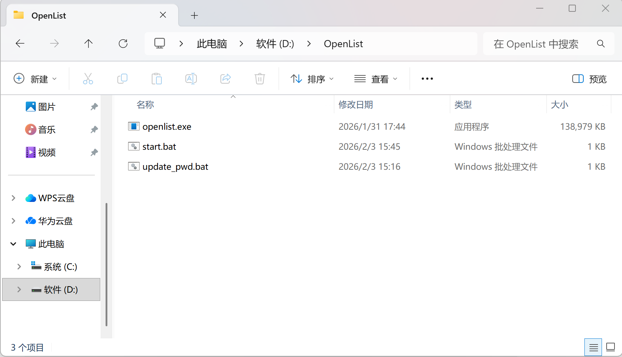Click the up-one-level arrow
Screen dimensions: 622x357
88,43
